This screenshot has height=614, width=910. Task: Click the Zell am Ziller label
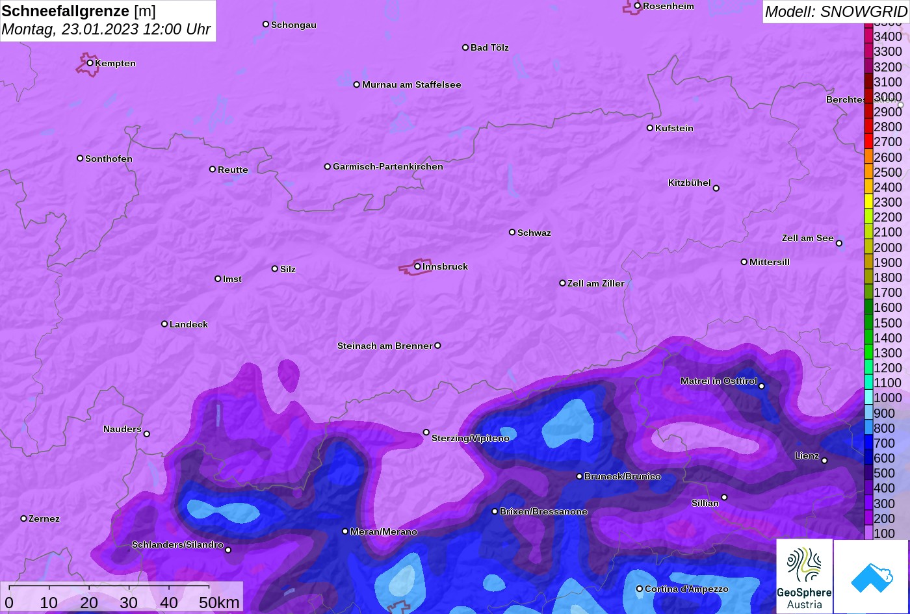[x=596, y=283]
